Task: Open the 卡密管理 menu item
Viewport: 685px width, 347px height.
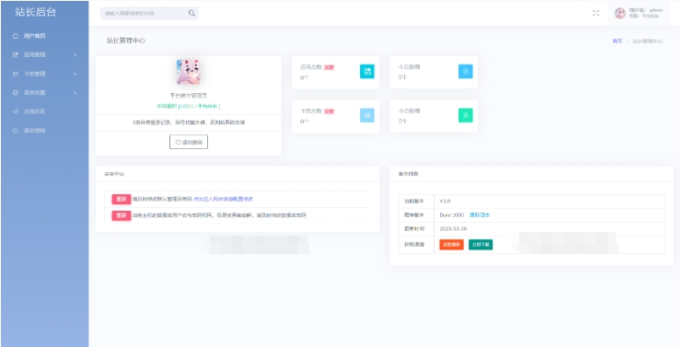Action: point(44,74)
